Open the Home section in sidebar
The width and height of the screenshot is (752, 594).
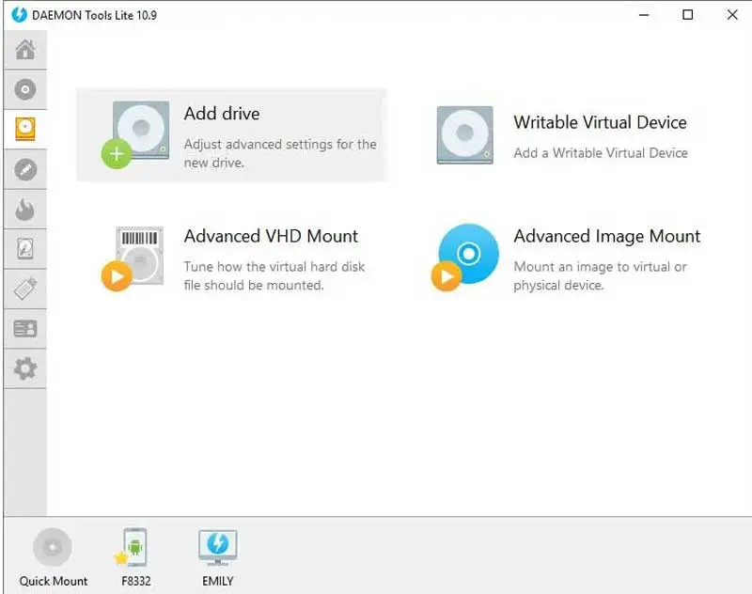click(25, 50)
